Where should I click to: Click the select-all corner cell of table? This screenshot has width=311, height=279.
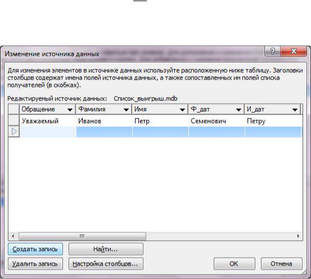(14, 109)
